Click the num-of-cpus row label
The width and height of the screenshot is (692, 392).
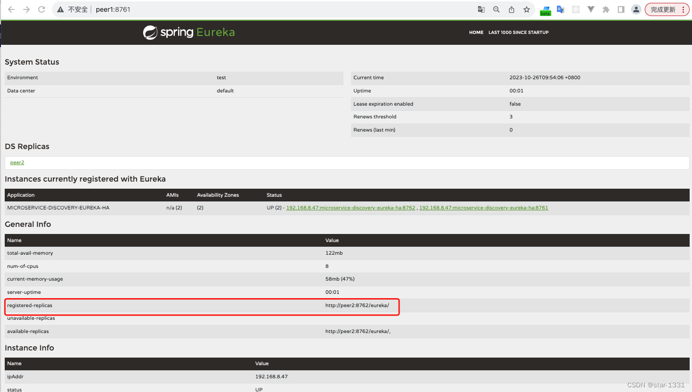23,267
